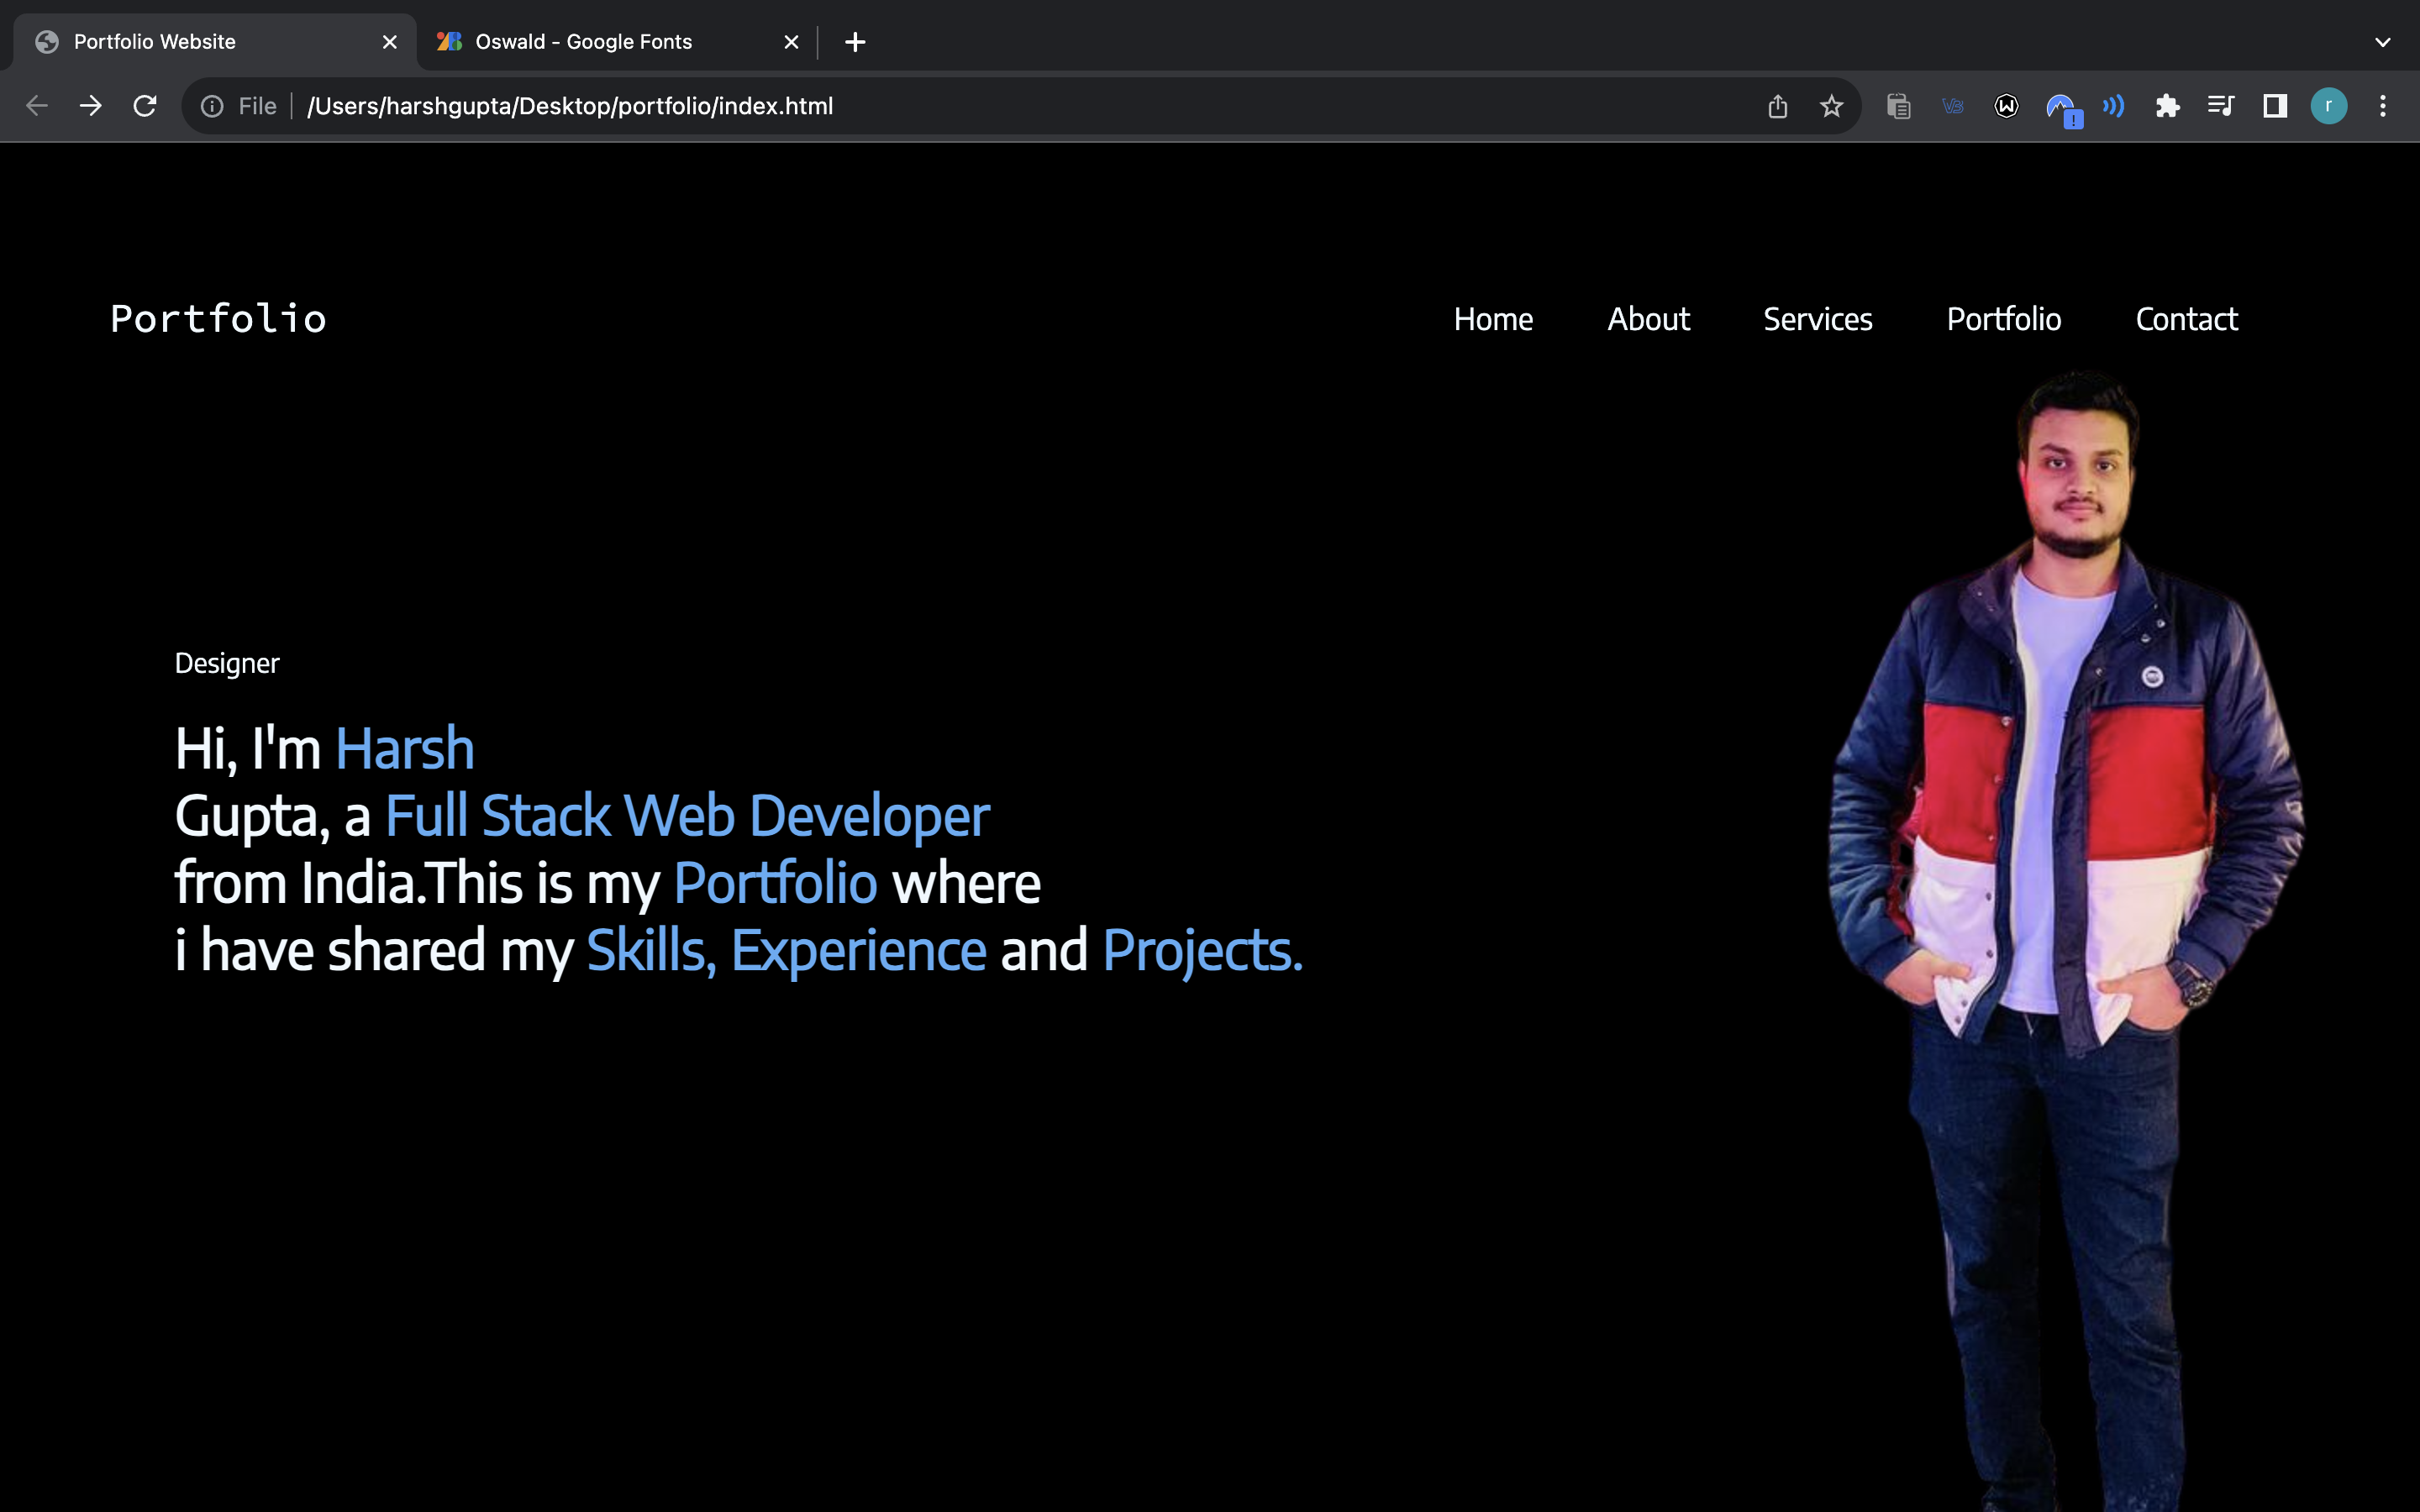Open the profile avatar button
The height and width of the screenshot is (1512, 2420).
point(2329,106)
